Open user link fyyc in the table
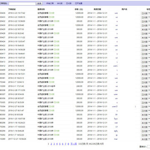The image size is (150, 150). coord(116,119)
